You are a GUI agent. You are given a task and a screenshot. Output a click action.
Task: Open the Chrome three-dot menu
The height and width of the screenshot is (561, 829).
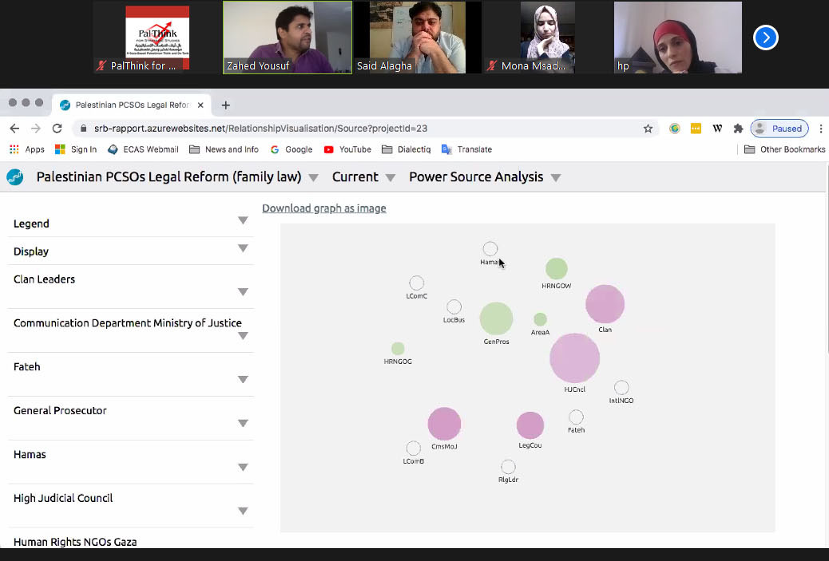[820, 128]
